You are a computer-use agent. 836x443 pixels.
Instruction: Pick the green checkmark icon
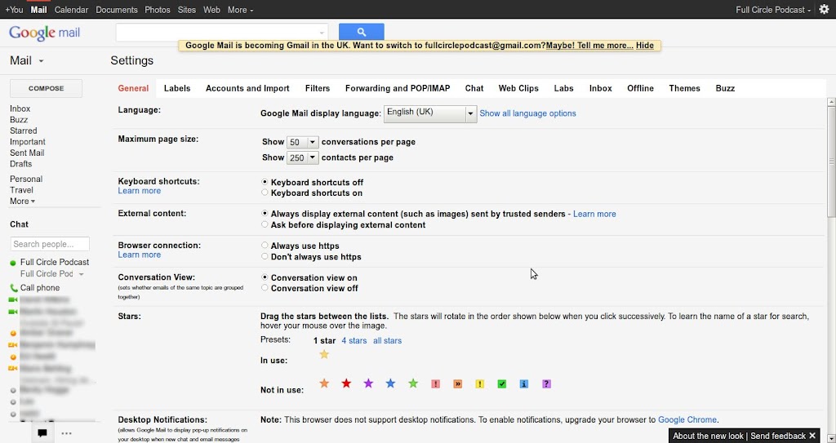point(502,383)
